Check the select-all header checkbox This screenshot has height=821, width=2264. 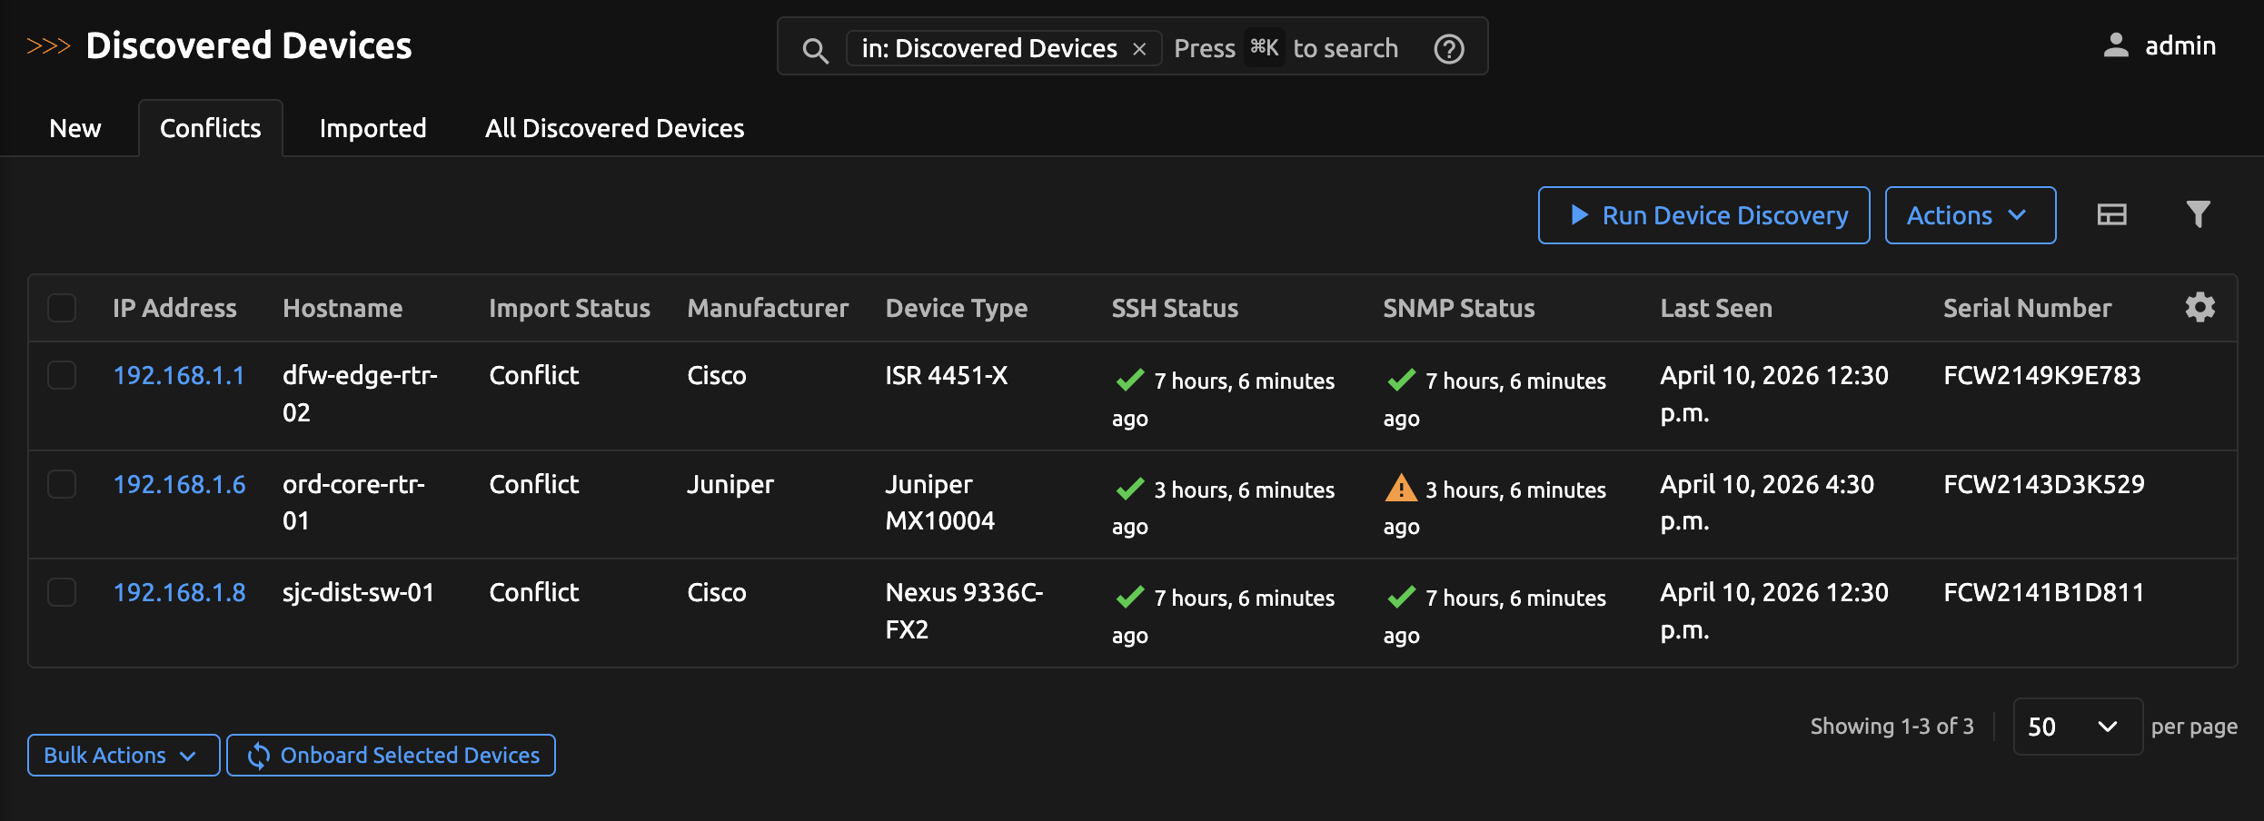tap(62, 308)
